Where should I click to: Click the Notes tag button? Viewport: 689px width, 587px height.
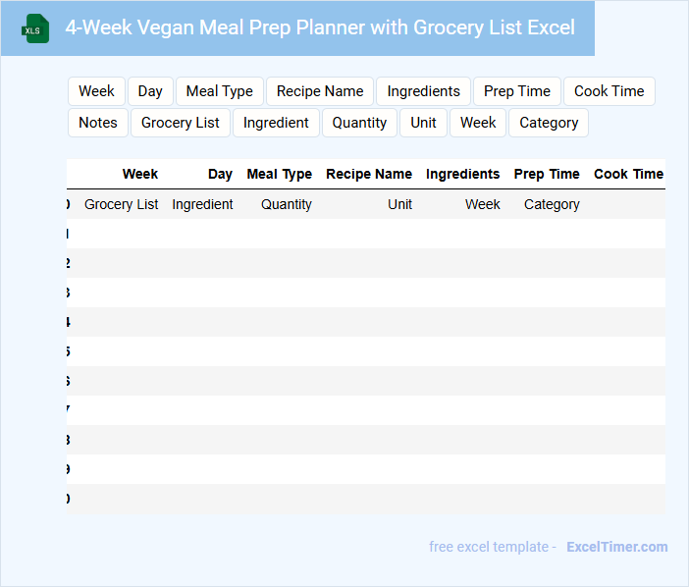(x=98, y=123)
